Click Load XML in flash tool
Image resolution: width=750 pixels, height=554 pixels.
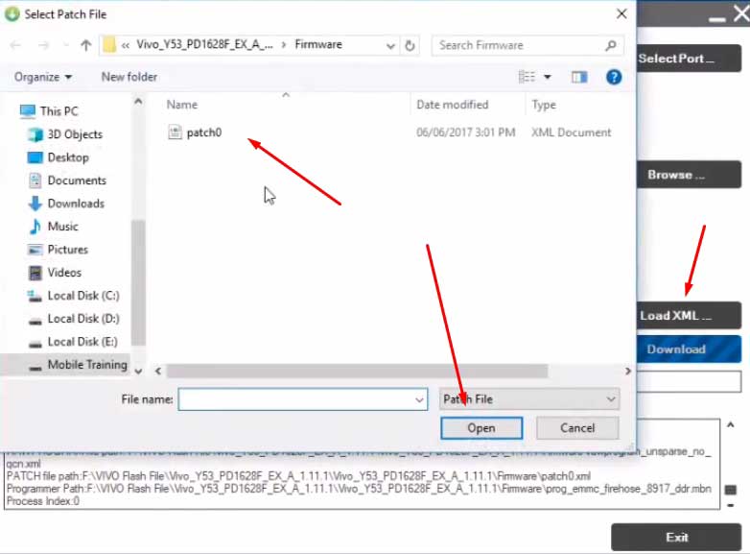[690, 316]
